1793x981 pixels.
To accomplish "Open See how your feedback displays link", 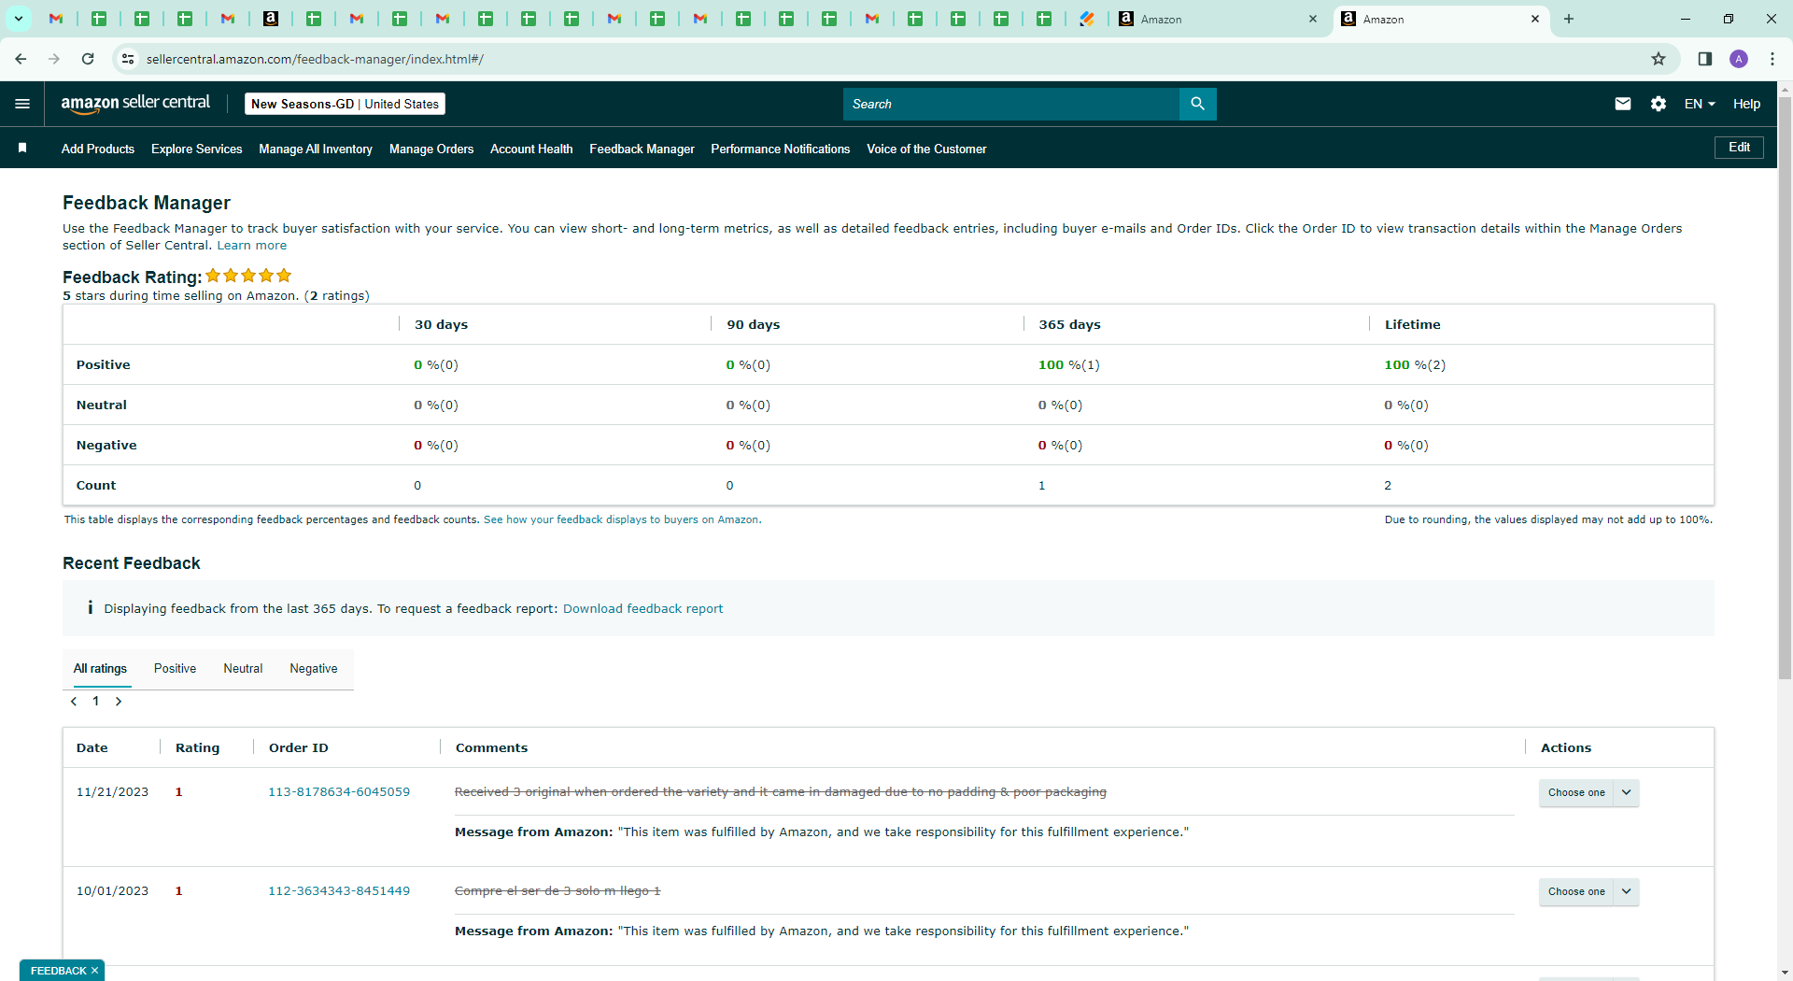I will tap(622, 519).
